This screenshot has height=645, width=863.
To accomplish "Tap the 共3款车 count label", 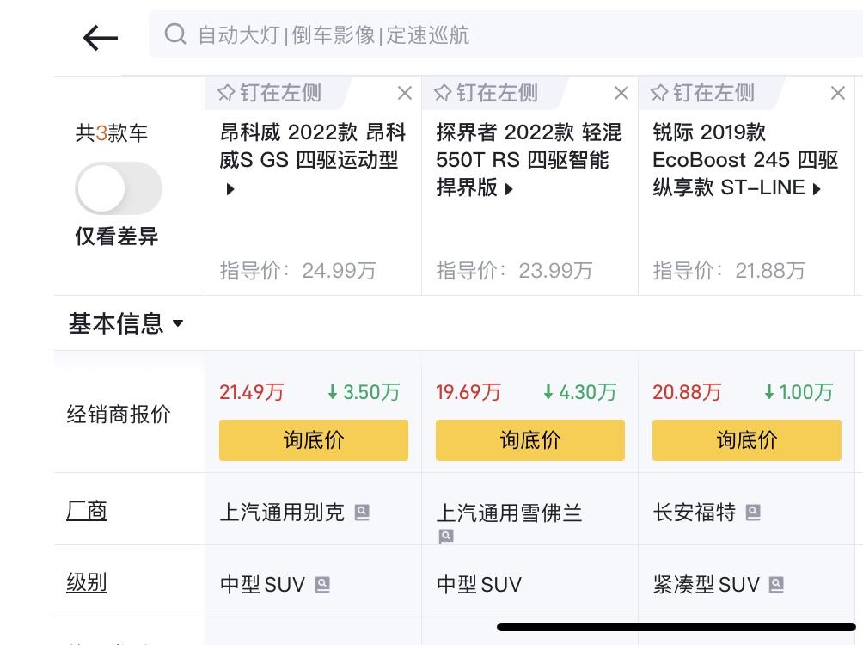I will (112, 132).
